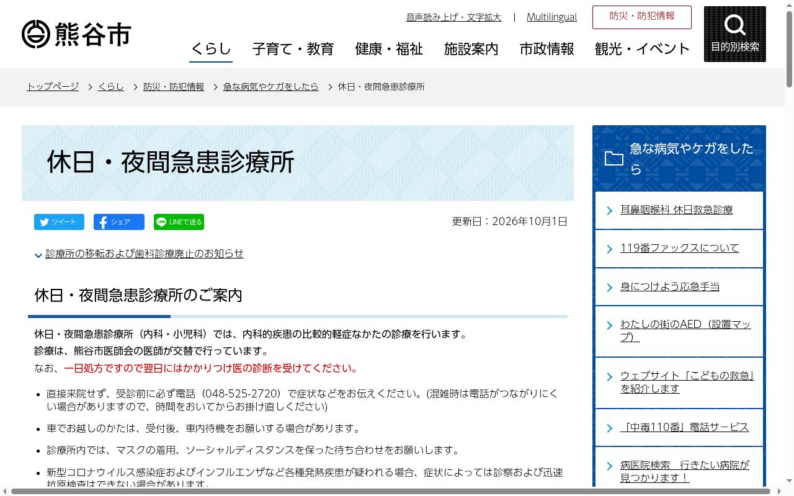Viewport: 794px width, 496px height.
Task: Click the Kumagaya City logo
Action: (76, 34)
